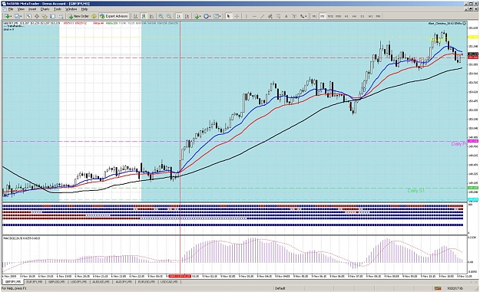Switch to M30 timeframe
Screen dimensions: 480x292
[x=338, y=16]
